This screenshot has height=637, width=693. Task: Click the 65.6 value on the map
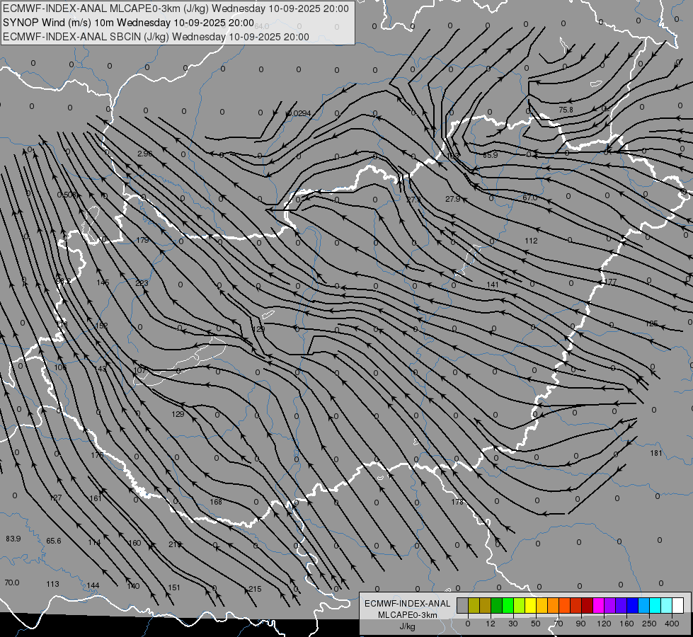pos(54,541)
